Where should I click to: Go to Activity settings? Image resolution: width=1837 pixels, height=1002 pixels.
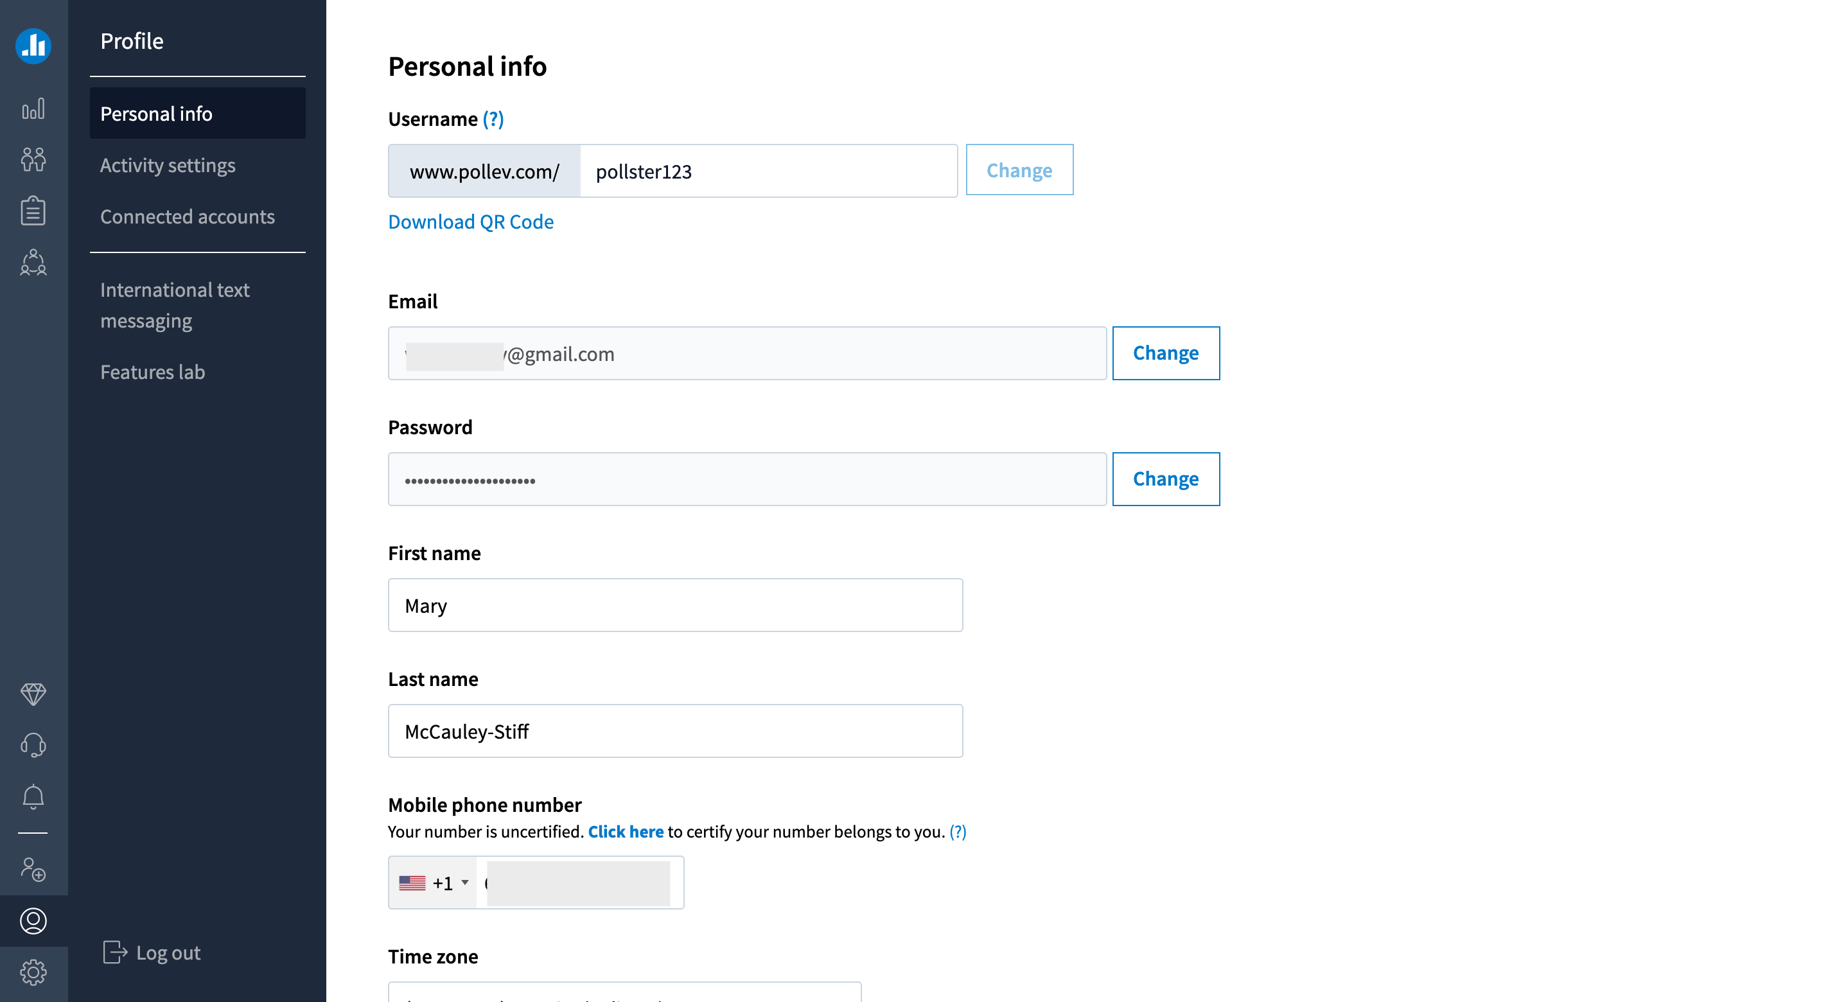tap(168, 164)
